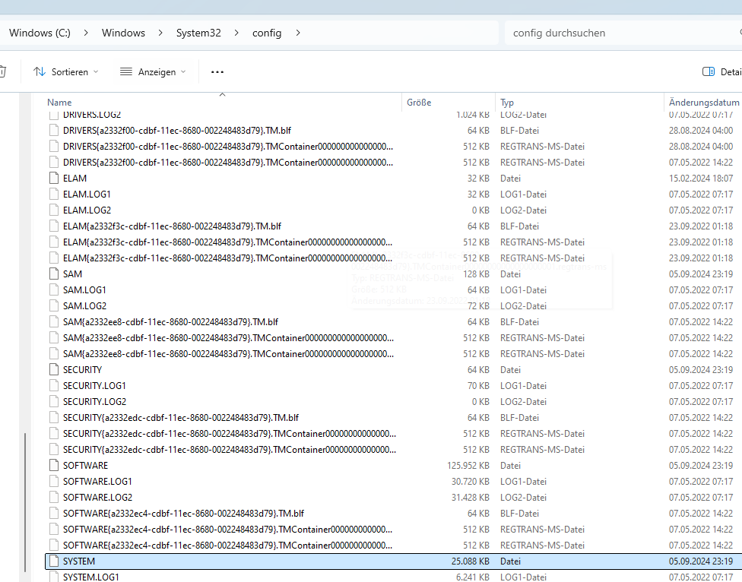The width and height of the screenshot is (742, 582).
Task: Click the file icon of SOFTWARE
Action: point(55,465)
